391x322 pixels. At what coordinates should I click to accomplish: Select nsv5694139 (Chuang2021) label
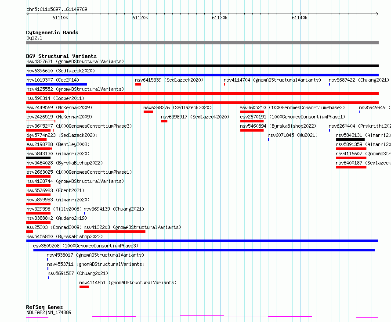pyautogui.click(x=114, y=209)
